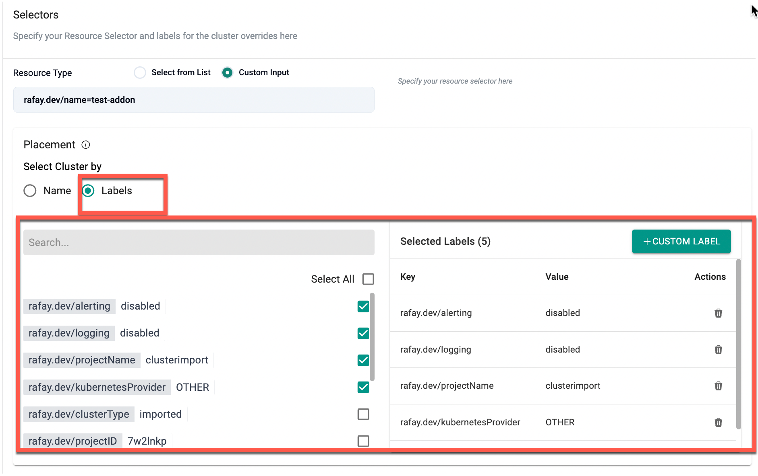Check the rafay.dev/projectID label checkbox
This screenshot has width=758, height=476.
363,441
